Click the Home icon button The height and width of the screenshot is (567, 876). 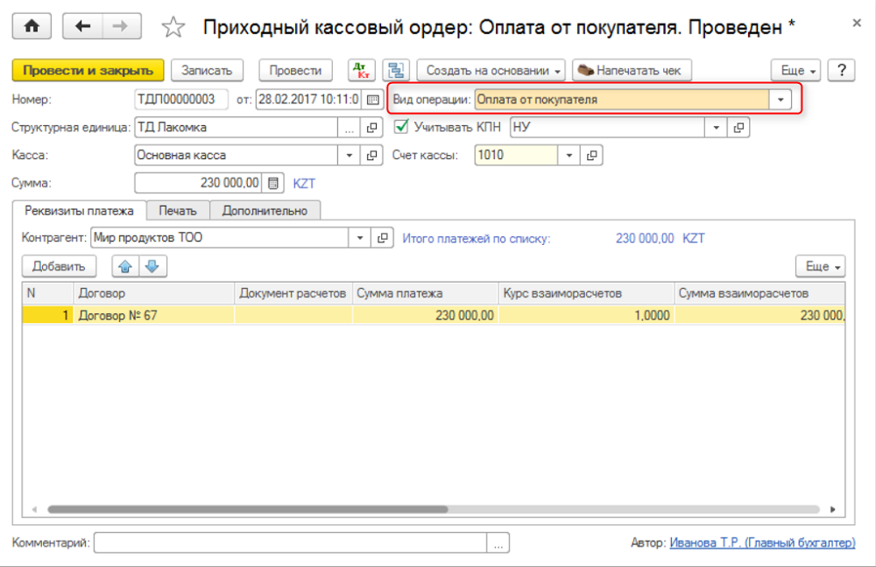[x=32, y=26]
